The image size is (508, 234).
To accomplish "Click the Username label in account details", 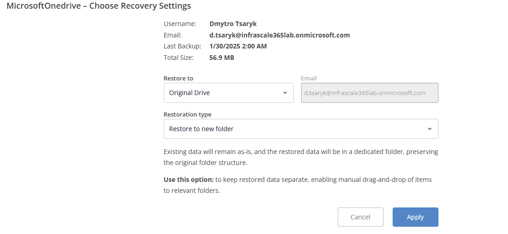I will pos(180,24).
